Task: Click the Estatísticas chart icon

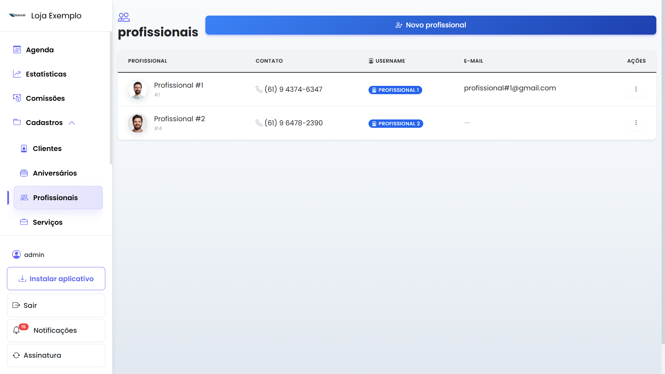Action: pyautogui.click(x=17, y=74)
